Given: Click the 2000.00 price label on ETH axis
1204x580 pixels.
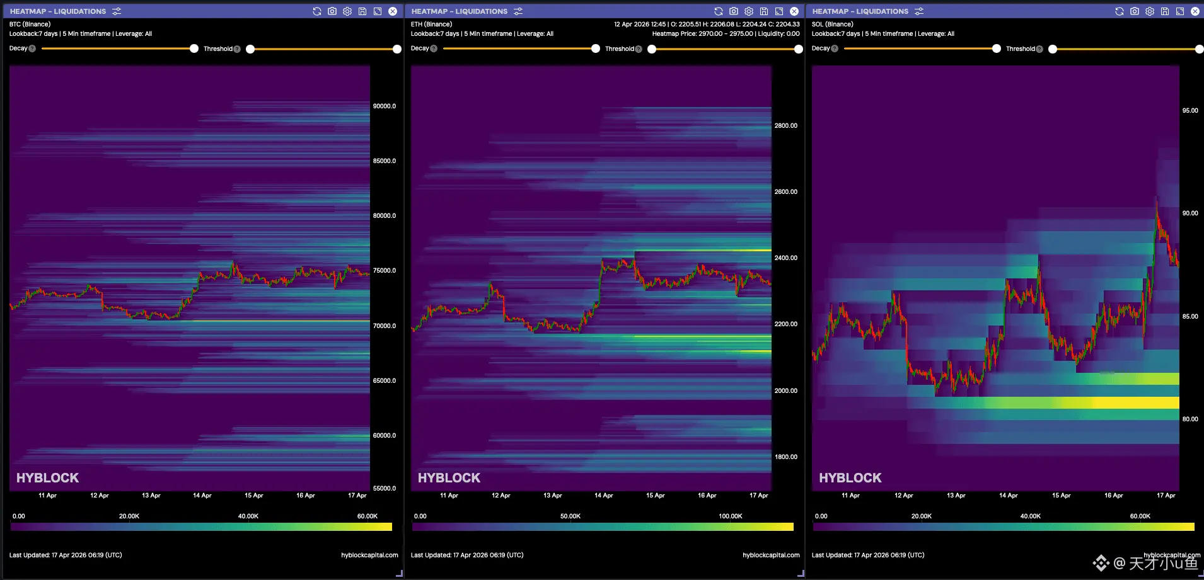Looking at the screenshot, I should 786,390.
